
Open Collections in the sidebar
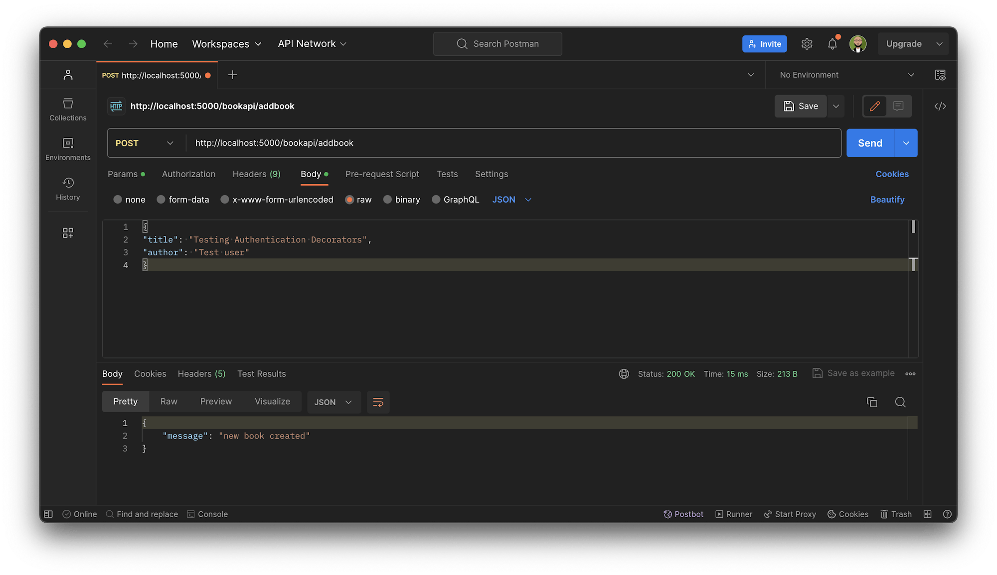click(x=68, y=110)
